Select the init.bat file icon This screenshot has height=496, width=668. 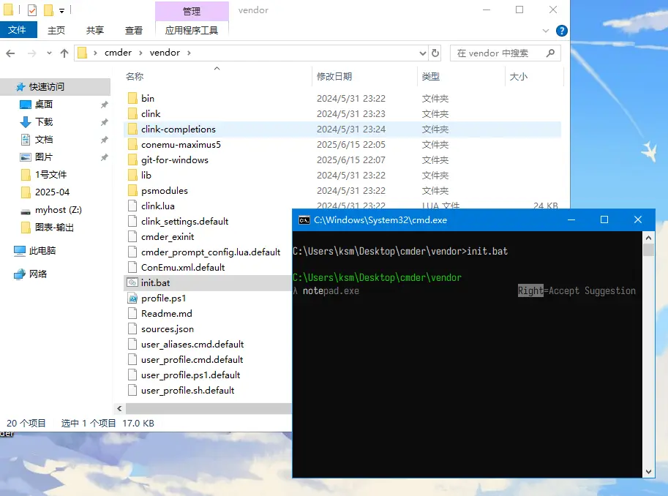pos(132,282)
